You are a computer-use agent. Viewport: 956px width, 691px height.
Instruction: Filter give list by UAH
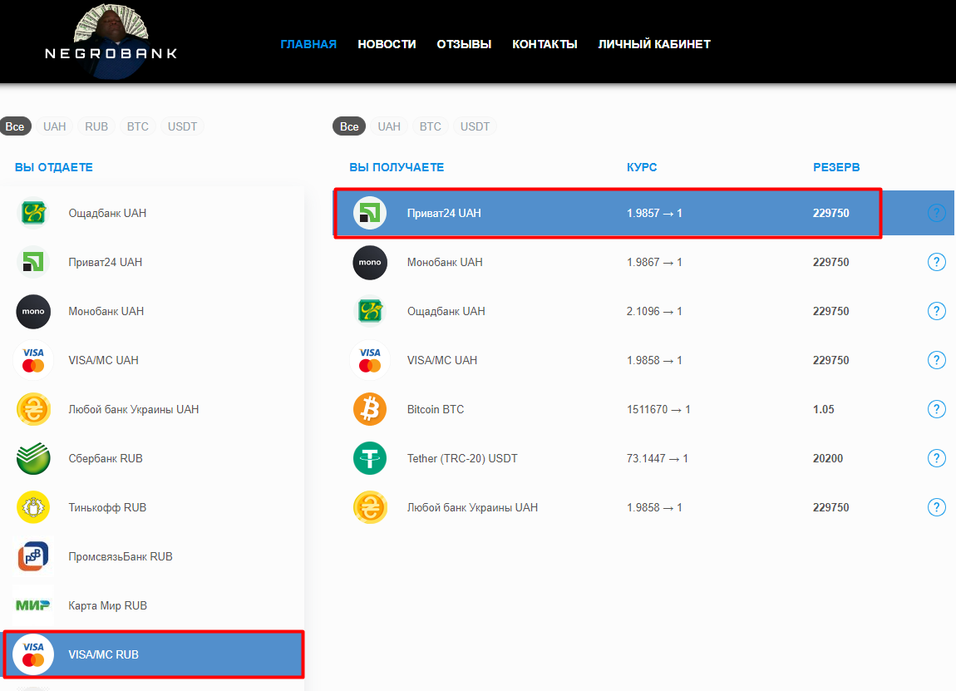pyautogui.click(x=54, y=126)
